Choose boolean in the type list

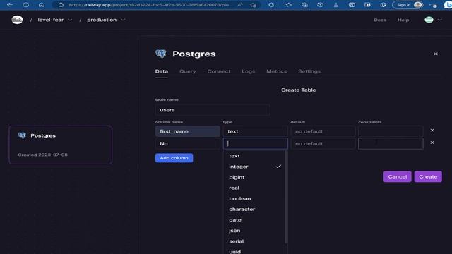[255, 198]
